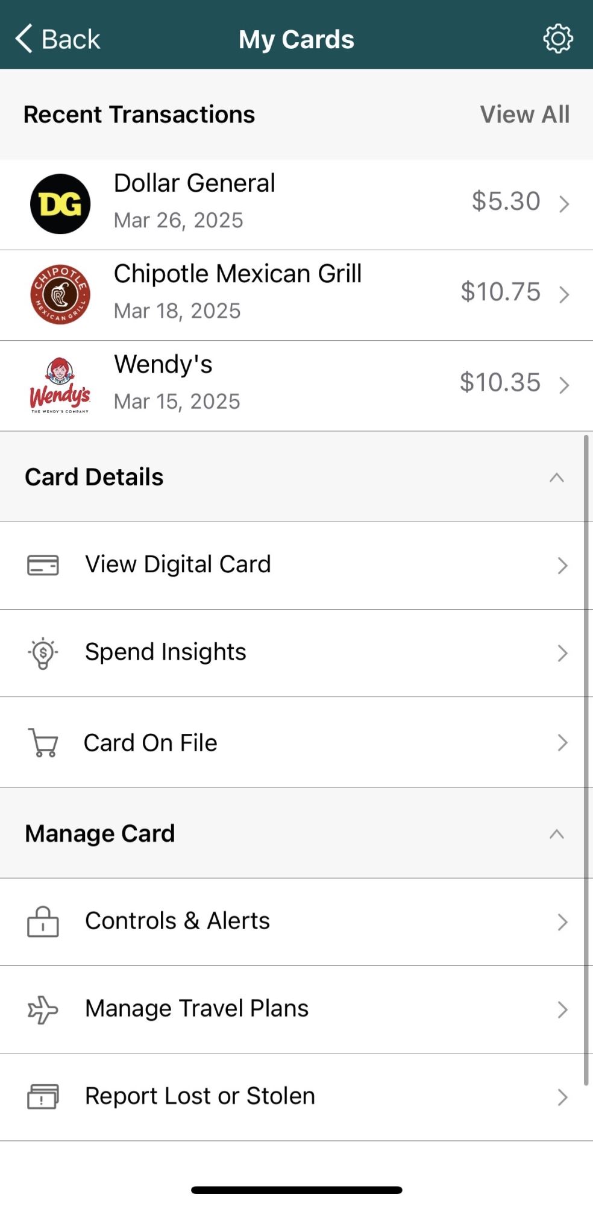Select the Manage Travel Plans item

click(196, 1009)
